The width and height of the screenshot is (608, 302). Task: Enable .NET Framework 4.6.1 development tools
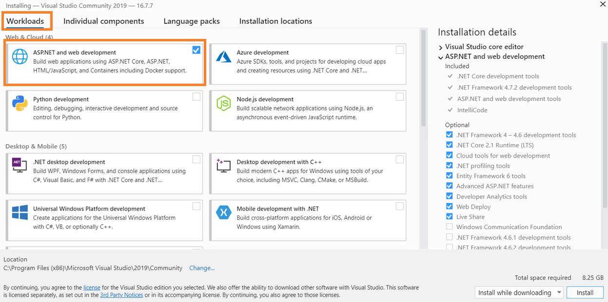(x=449, y=237)
